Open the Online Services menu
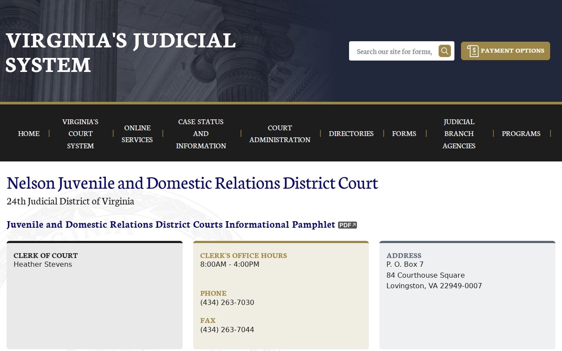 click(x=137, y=133)
